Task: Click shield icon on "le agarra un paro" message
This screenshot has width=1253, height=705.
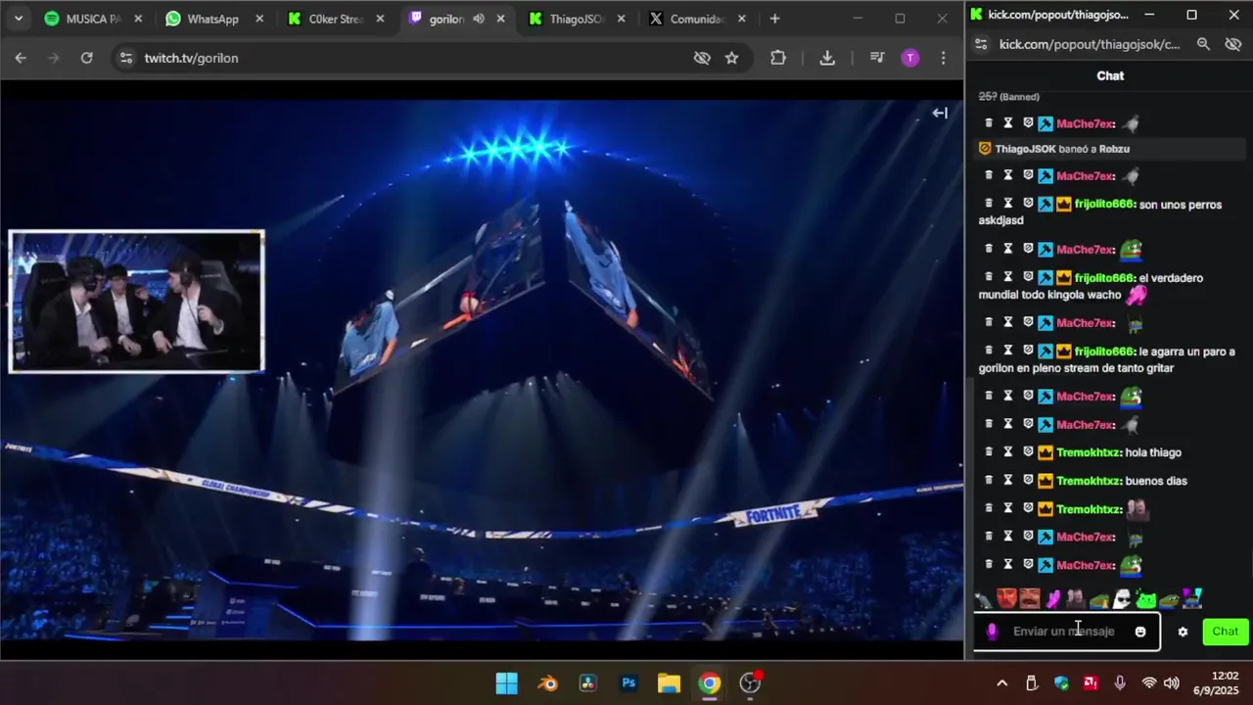Action: (1028, 351)
